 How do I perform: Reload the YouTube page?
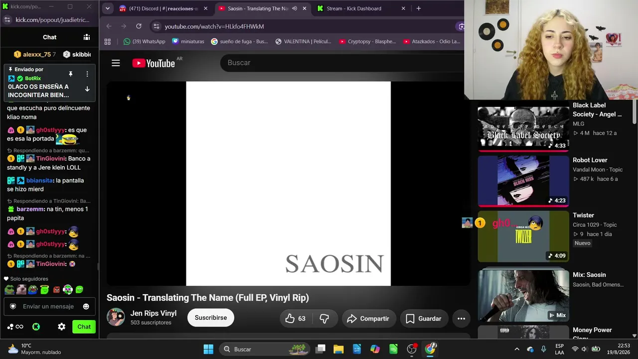click(139, 26)
